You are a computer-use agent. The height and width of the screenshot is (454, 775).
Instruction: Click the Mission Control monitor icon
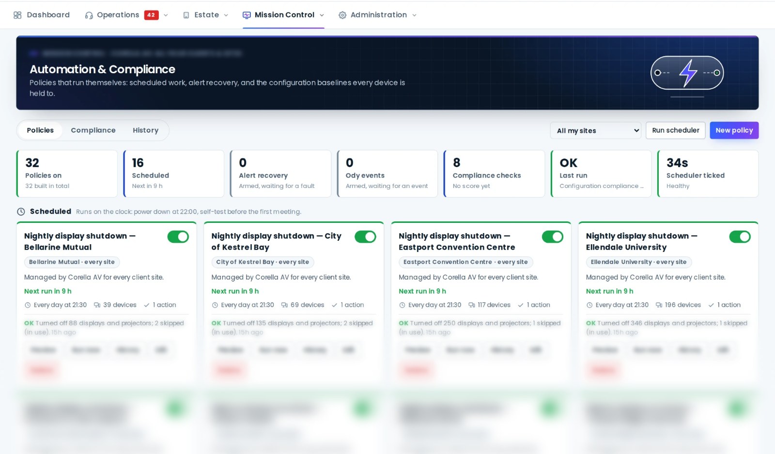247,15
